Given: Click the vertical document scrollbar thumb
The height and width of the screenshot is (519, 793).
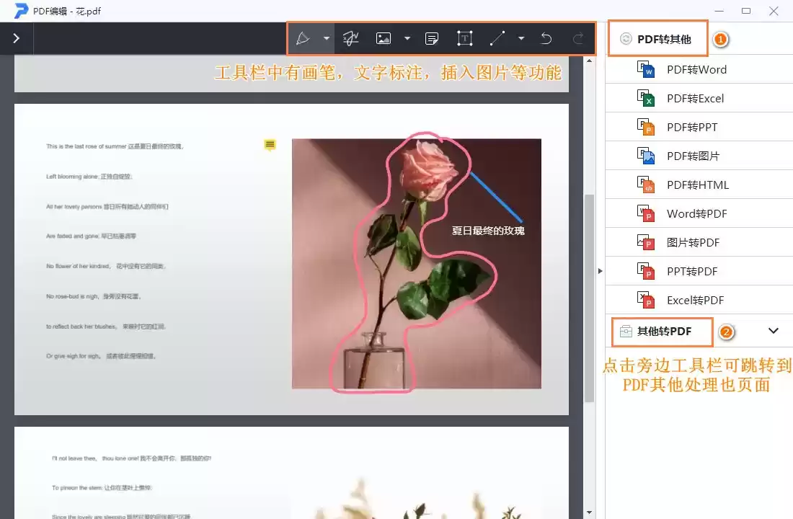Looking at the screenshot, I should 589,297.
